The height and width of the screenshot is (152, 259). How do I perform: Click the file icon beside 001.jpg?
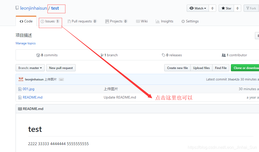pyautogui.click(x=20, y=89)
